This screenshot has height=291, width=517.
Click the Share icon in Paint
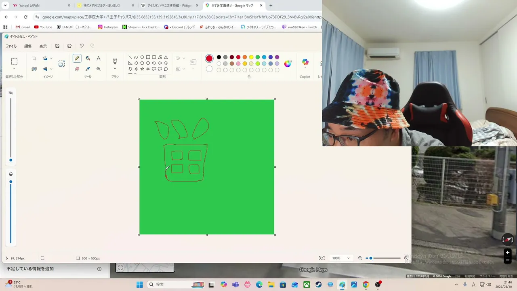pos(69,46)
